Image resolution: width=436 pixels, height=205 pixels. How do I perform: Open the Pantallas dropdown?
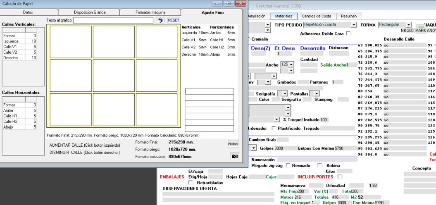point(317,94)
